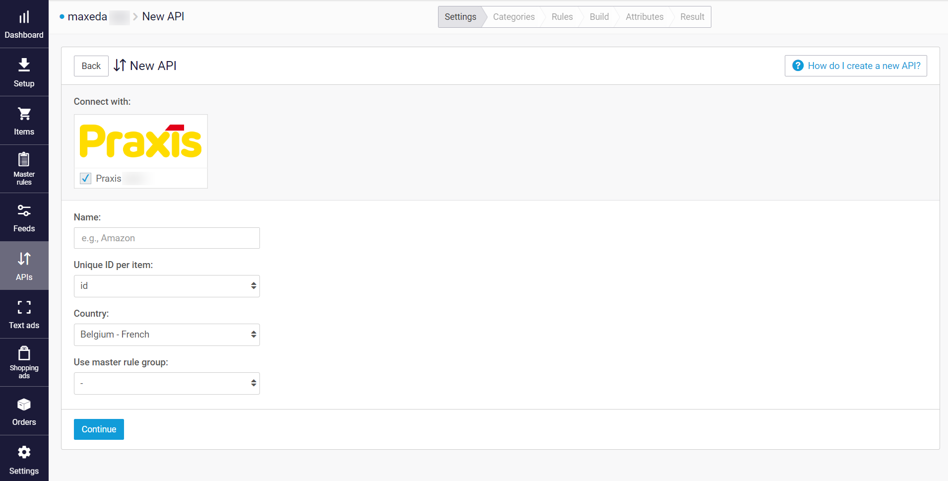Open the APIs arrows icon in sidebar

[24, 259]
